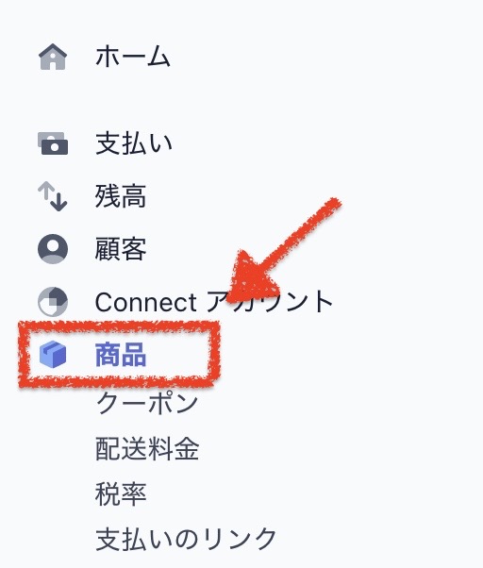Open the 支払いのリンク sub-item

[x=186, y=539]
